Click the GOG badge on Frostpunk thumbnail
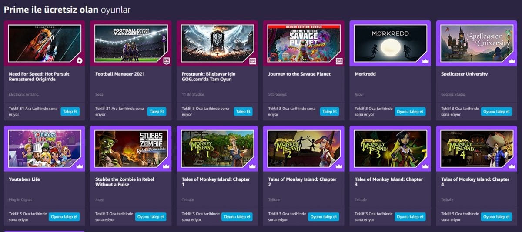Image resolution: width=522 pixels, height=232 pixels. (253, 61)
